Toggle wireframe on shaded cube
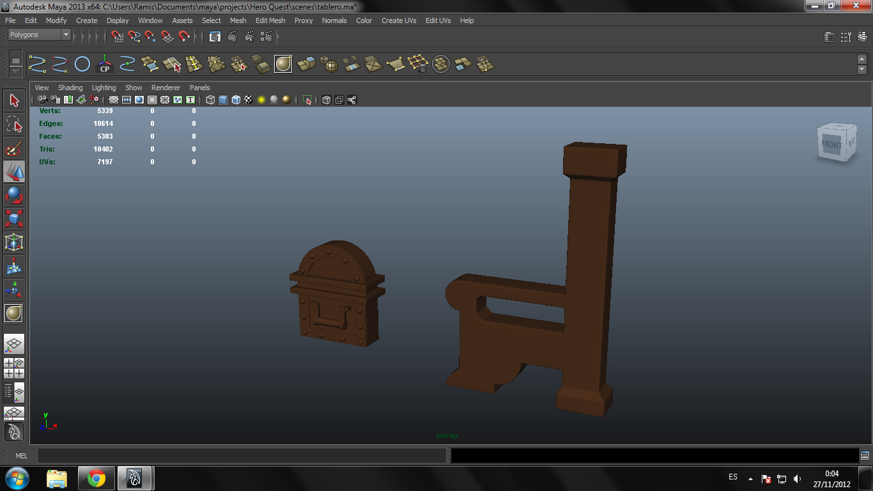 tap(236, 100)
